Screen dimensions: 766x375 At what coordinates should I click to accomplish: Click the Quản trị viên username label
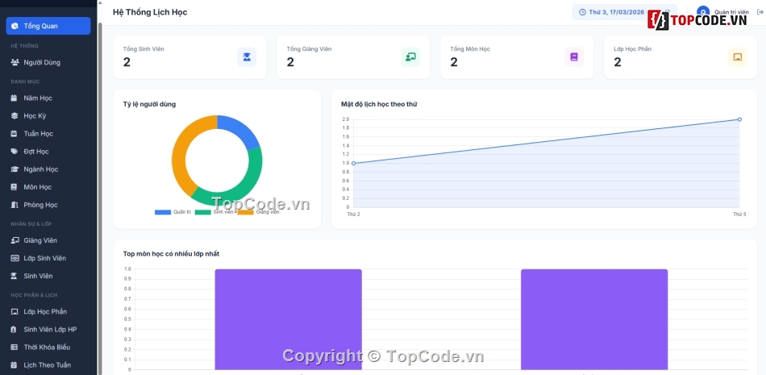pyautogui.click(x=731, y=12)
